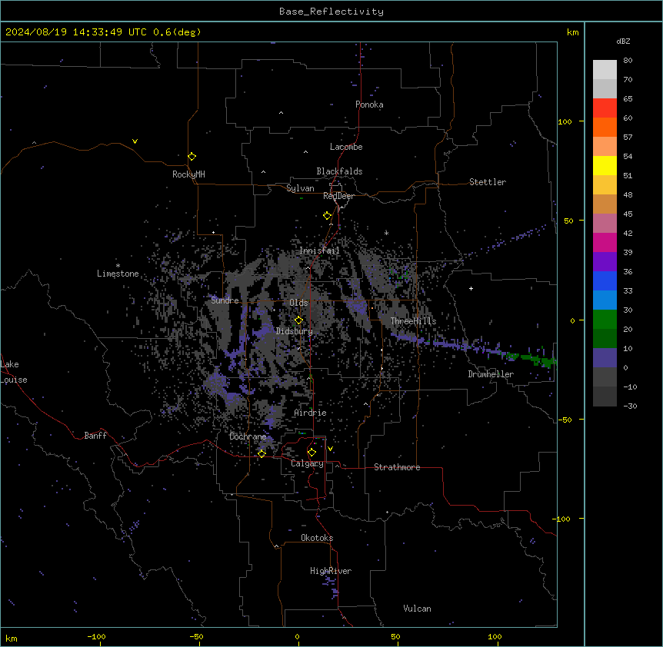Select the royal blue 36-33 dBZ swatch
The image size is (663, 647).
(605, 280)
